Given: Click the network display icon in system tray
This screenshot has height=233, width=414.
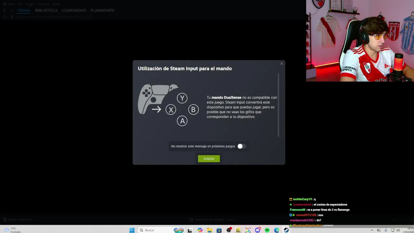Looking at the screenshot, I should pos(393,230).
